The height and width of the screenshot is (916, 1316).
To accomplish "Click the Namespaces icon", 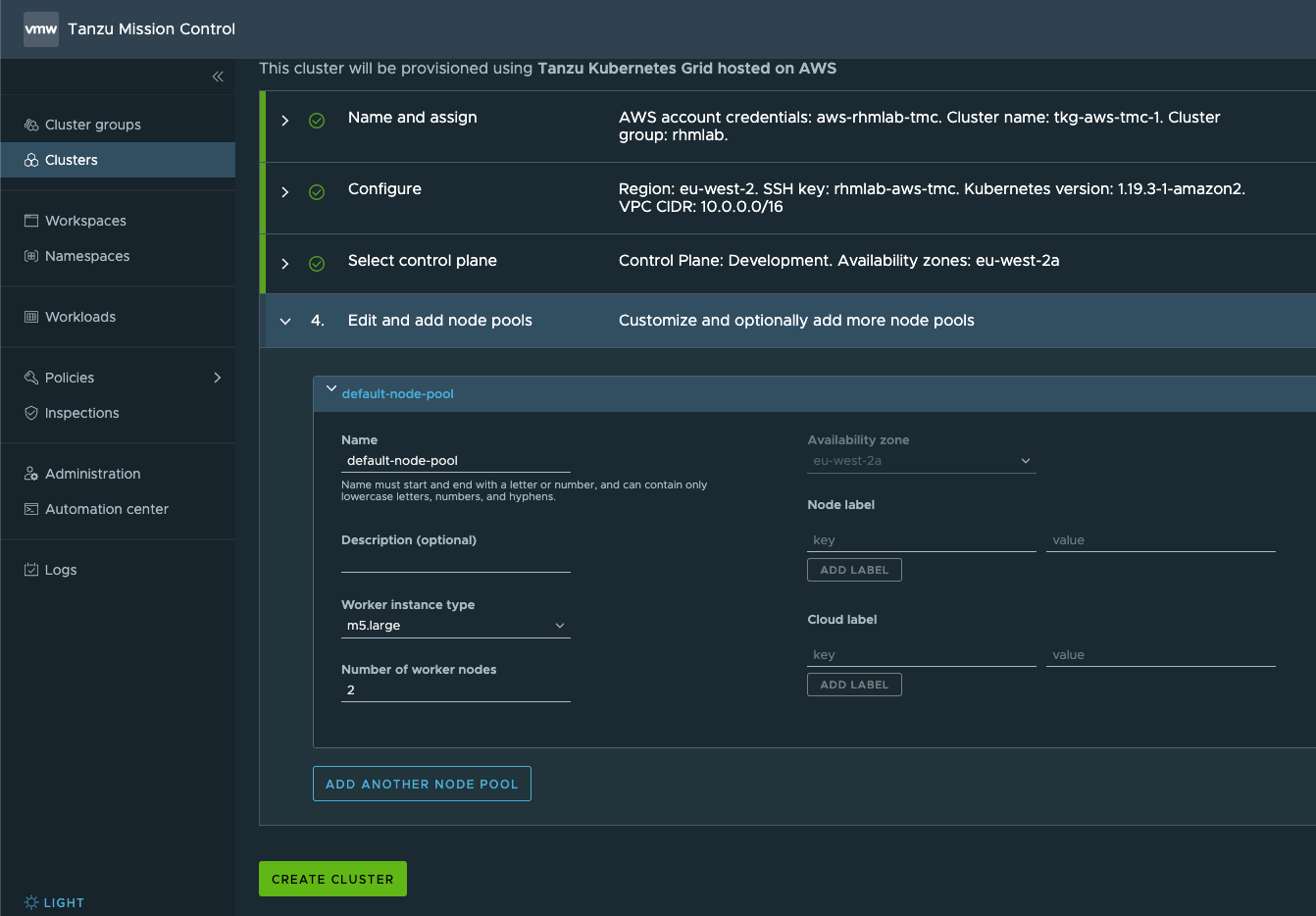I will pyautogui.click(x=31, y=256).
